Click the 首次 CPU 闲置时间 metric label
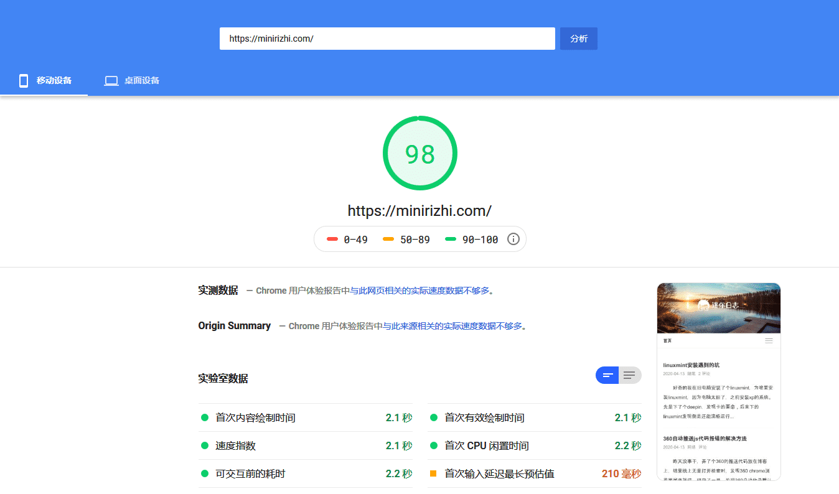839x494 pixels. coord(487,445)
